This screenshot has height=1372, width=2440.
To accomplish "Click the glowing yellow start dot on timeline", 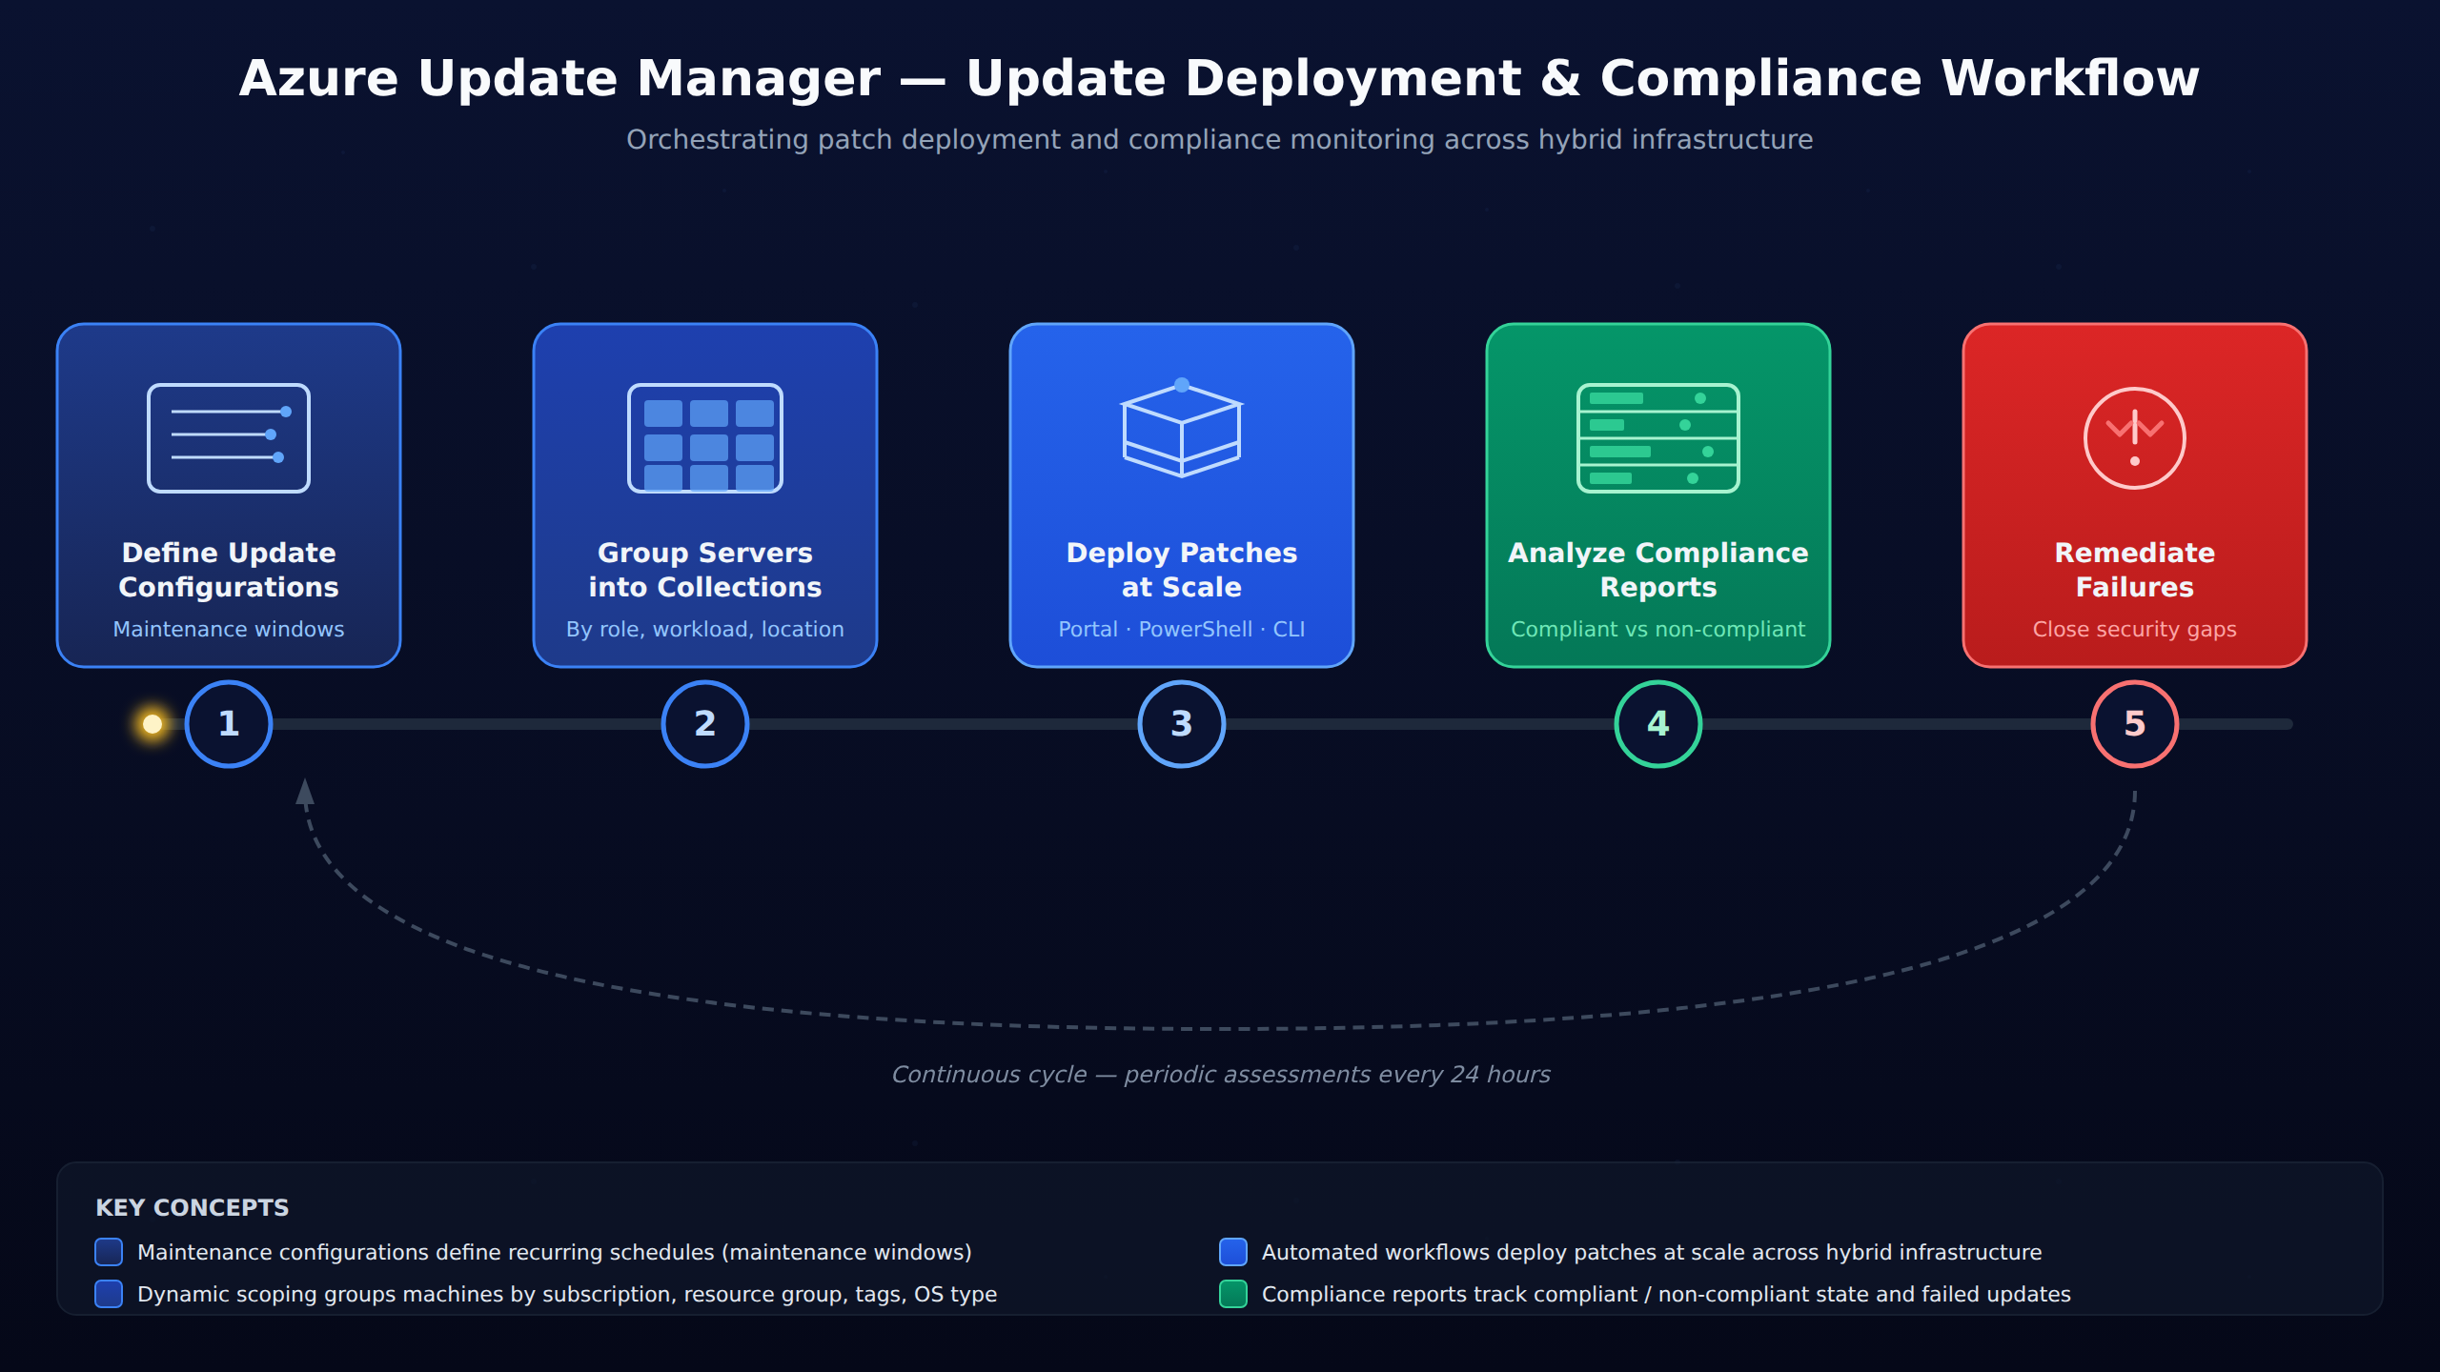I will (152, 724).
